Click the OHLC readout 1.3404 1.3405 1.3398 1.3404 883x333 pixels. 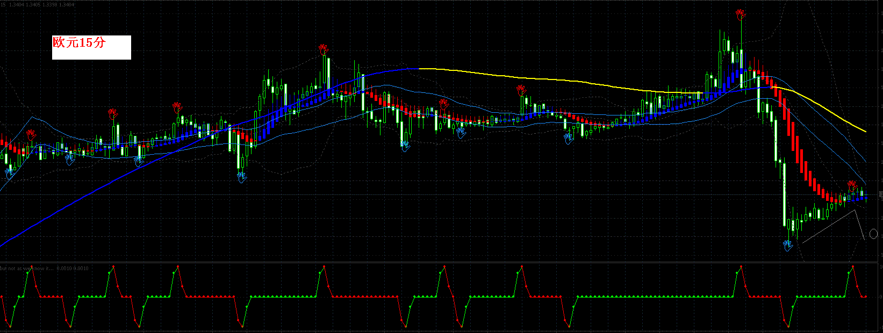(42, 4)
